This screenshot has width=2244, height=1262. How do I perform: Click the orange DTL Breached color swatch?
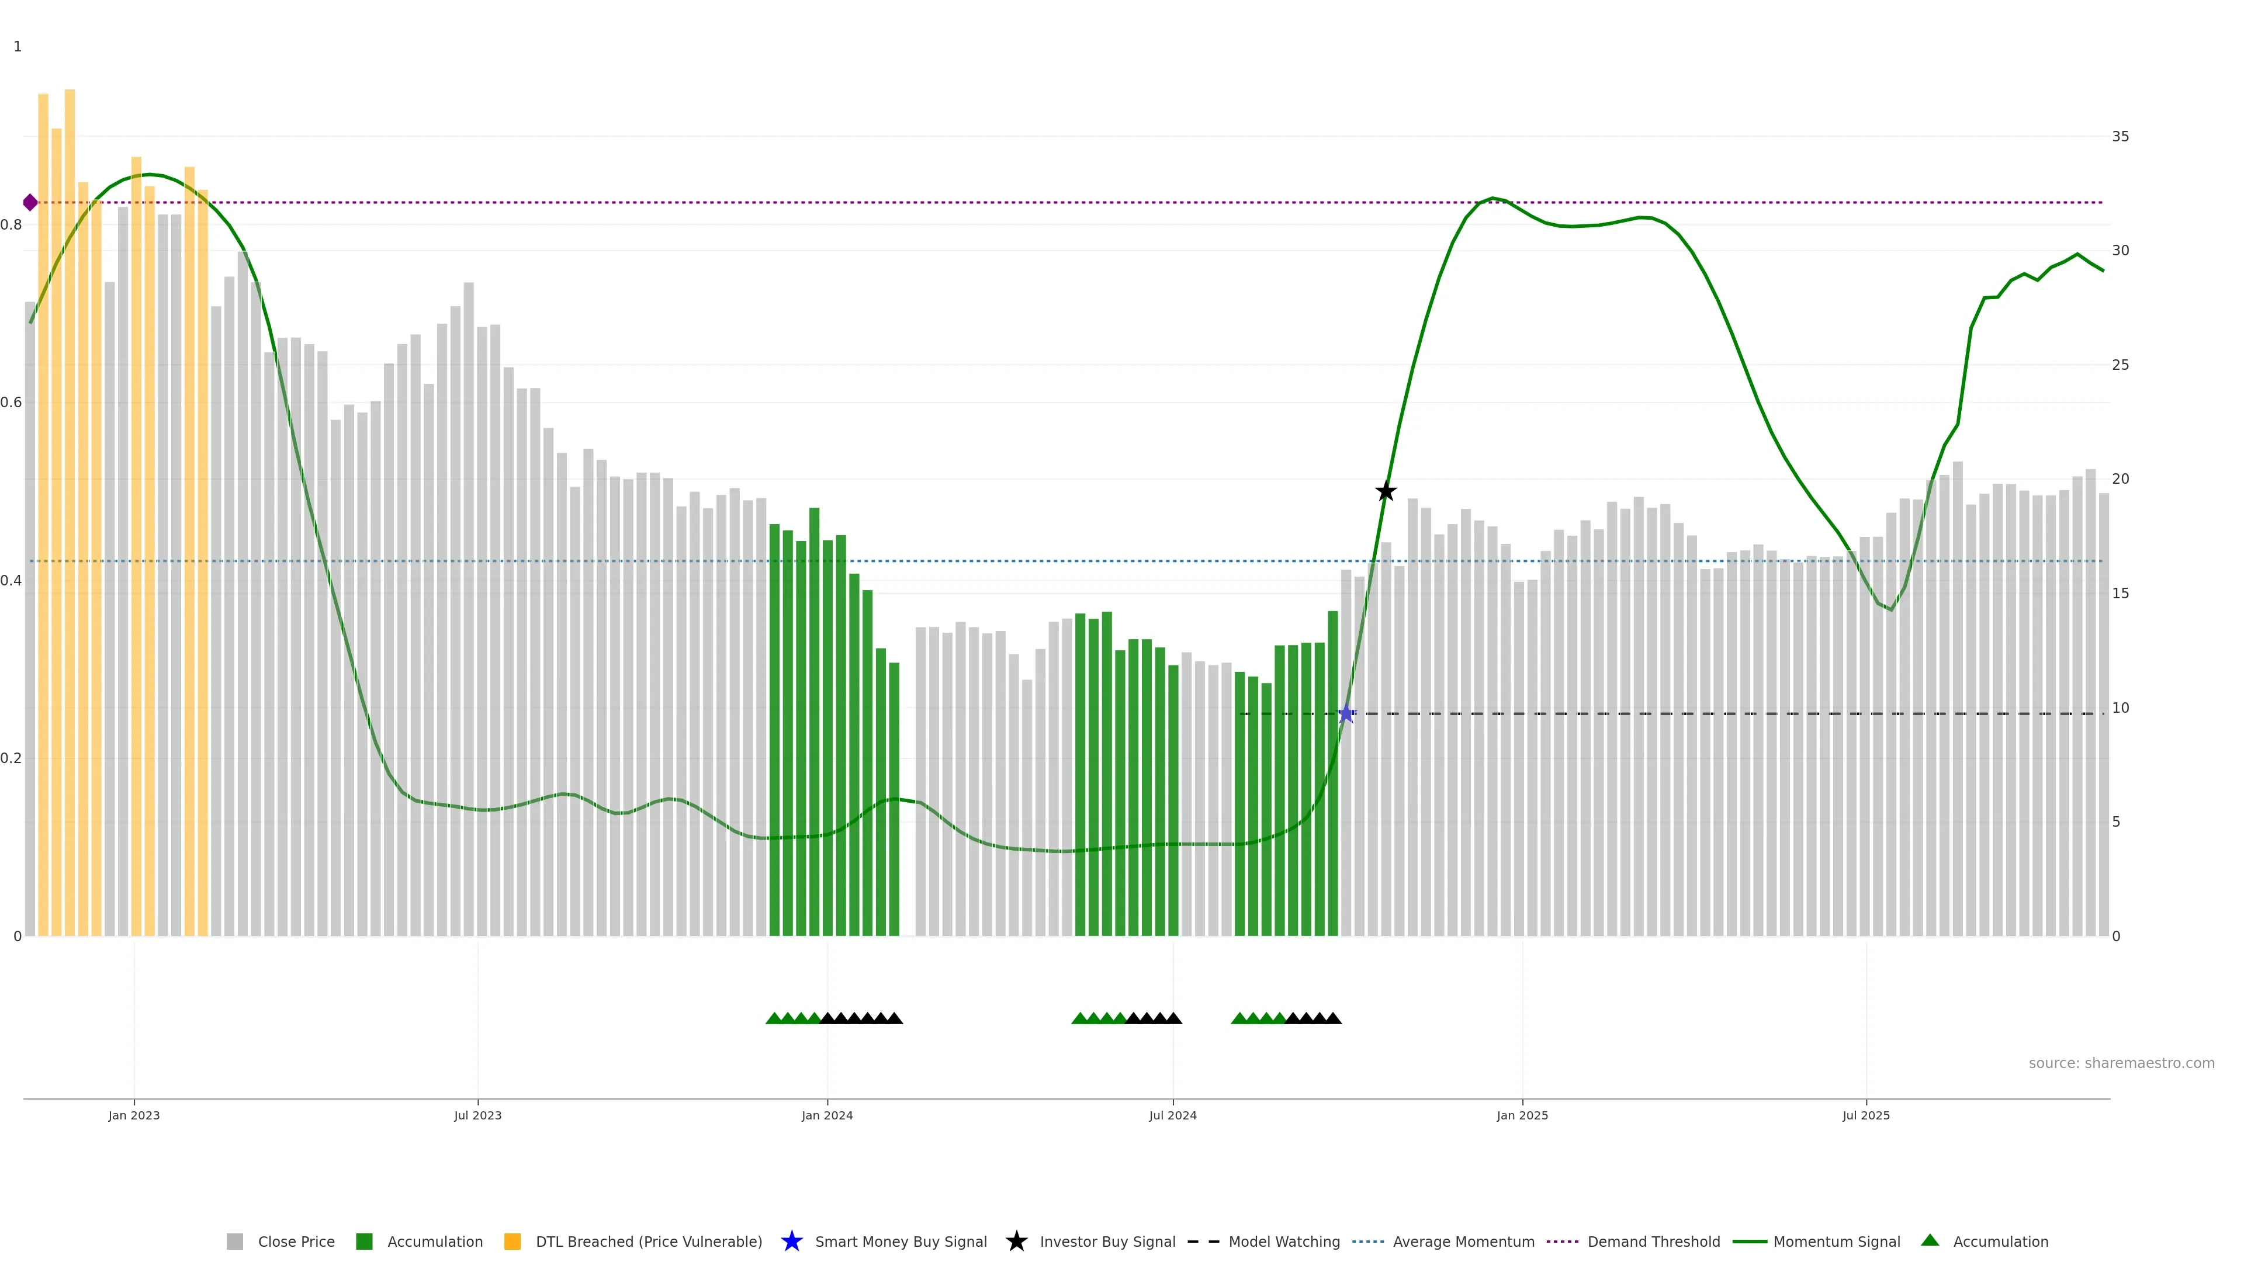[x=512, y=1242]
